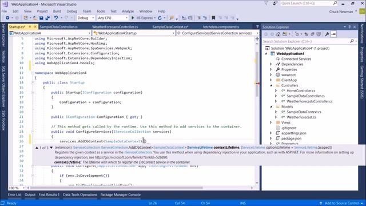Click the Save floppy disk icon
Viewport: 366px width, 206px height.
pos(41,18)
